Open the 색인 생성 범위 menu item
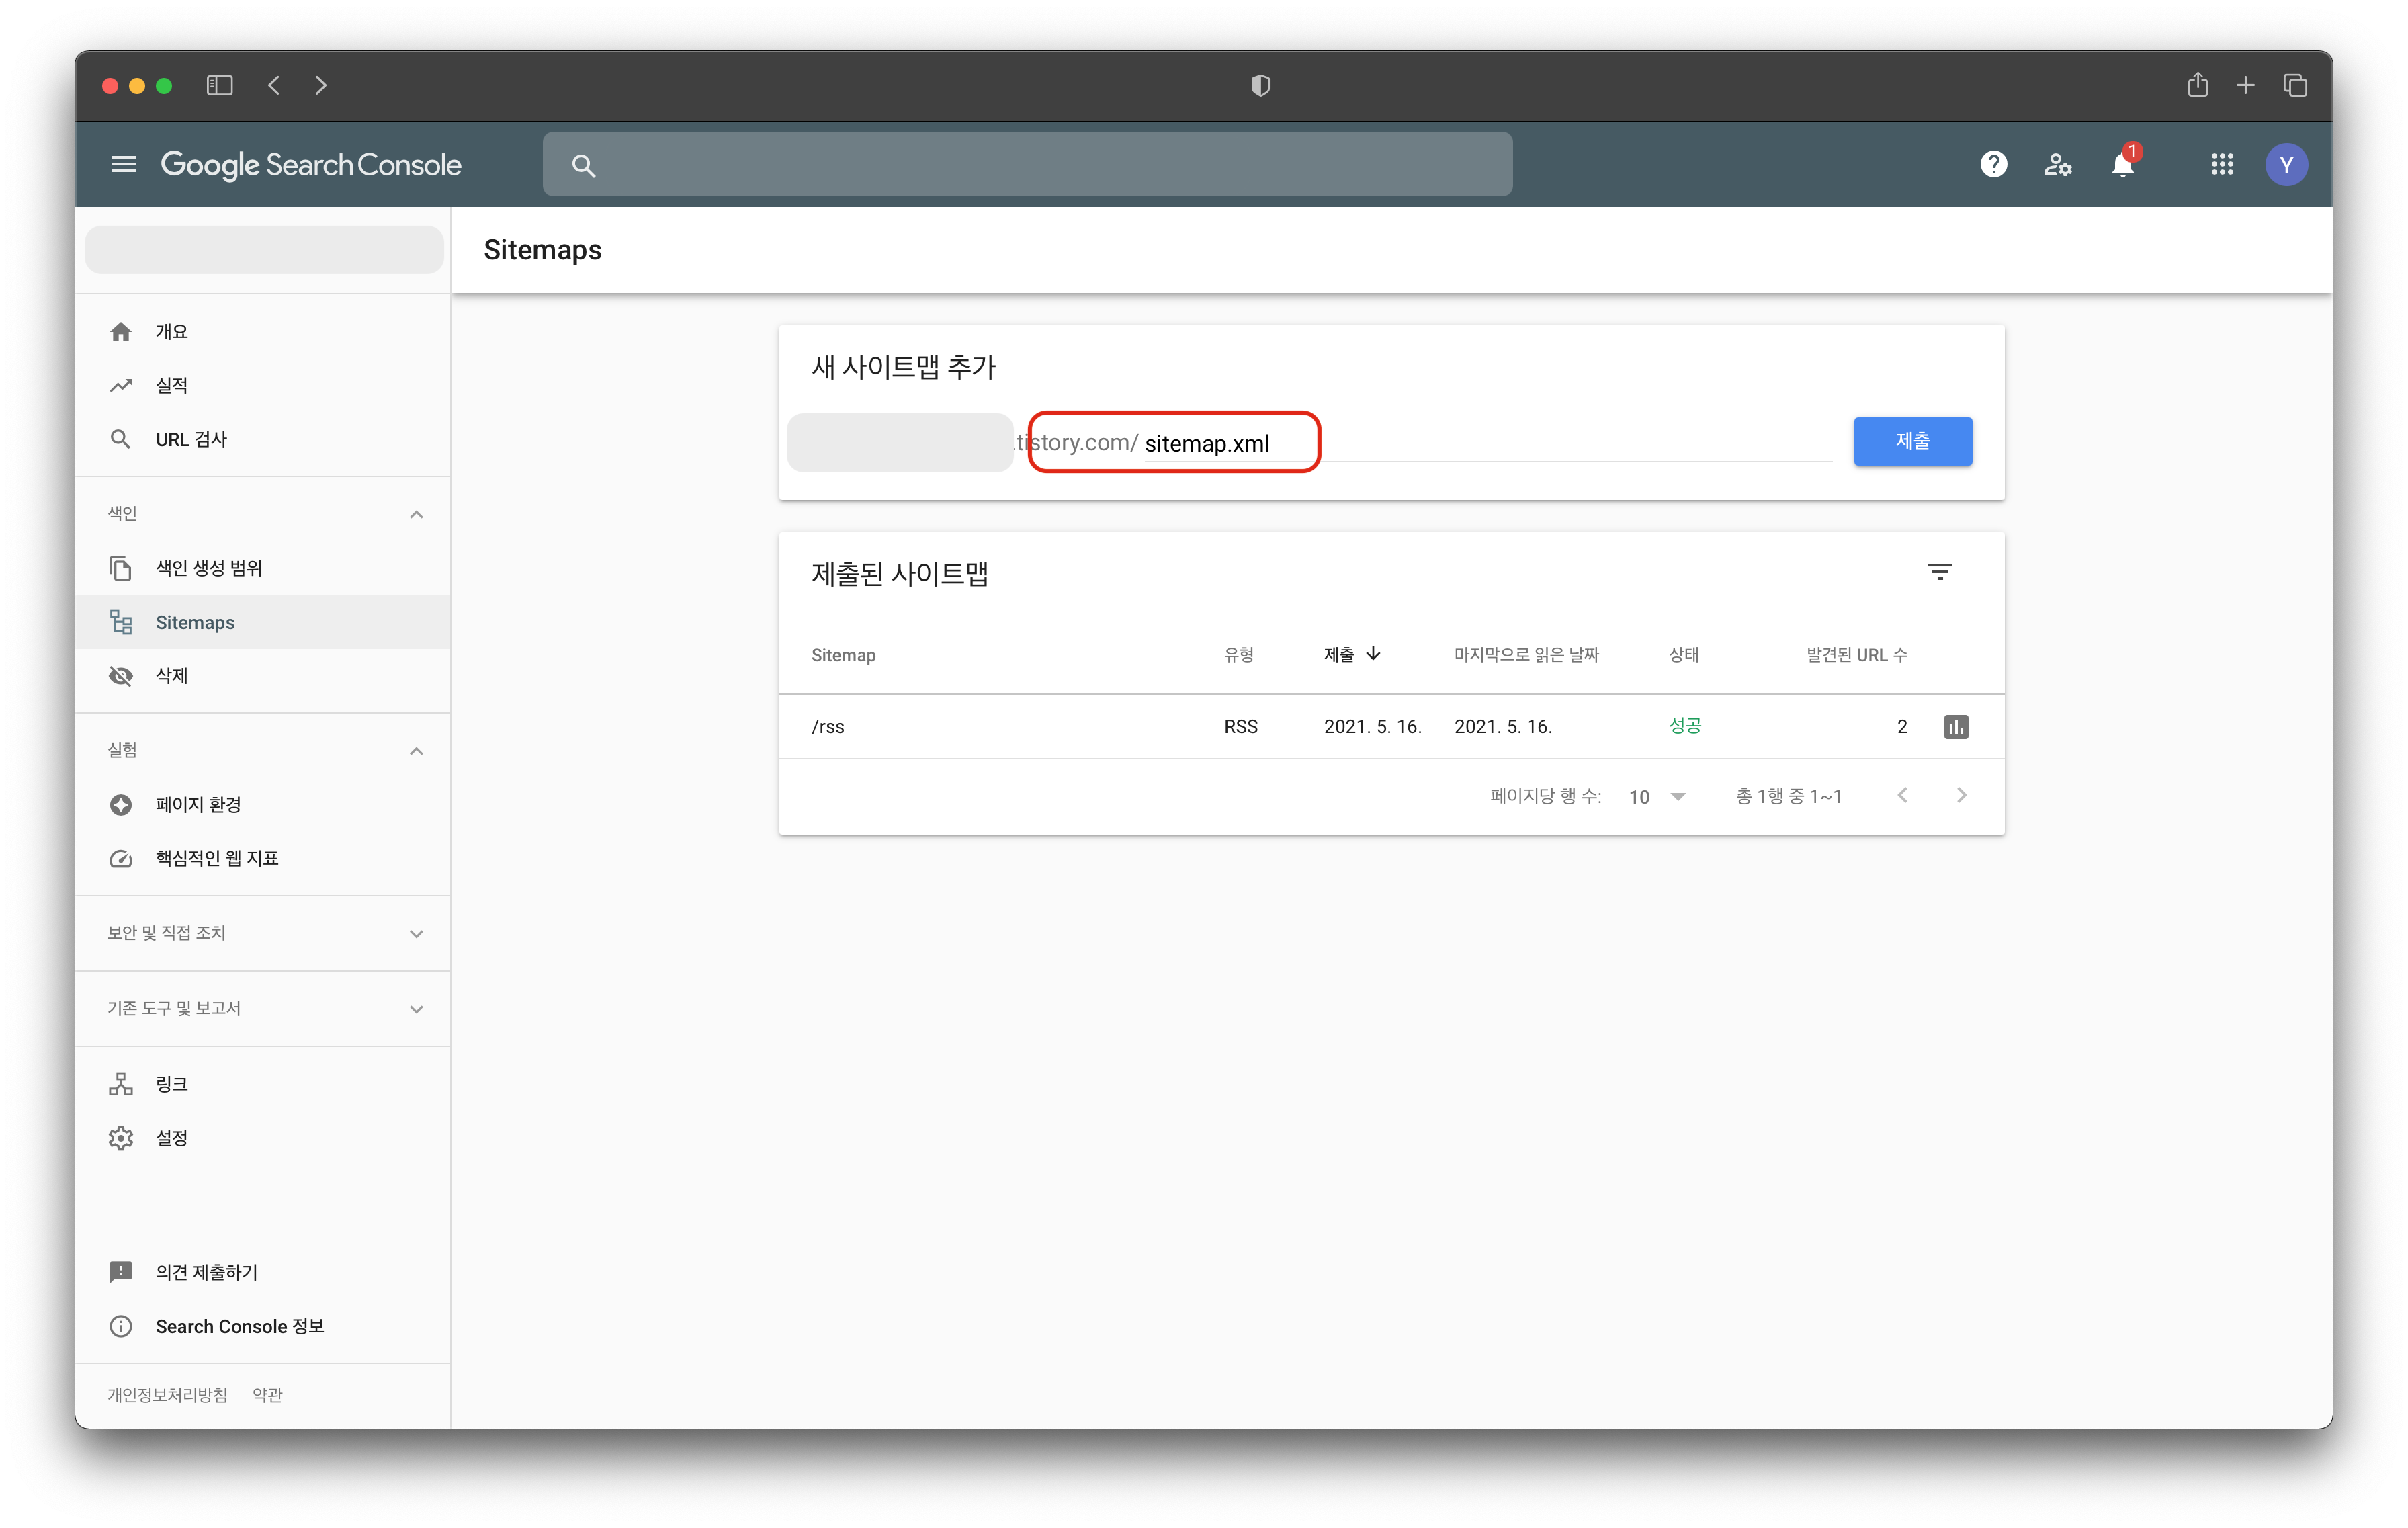The height and width of the screenshot is (1528, 2408). [208, 568]
